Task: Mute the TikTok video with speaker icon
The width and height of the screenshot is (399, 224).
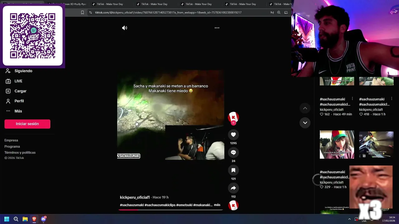Action: pos(124,28)
